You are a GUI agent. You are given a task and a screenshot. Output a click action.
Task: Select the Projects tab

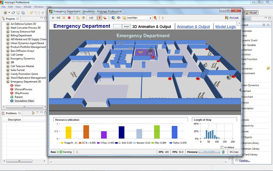click(x=11, y=19)
